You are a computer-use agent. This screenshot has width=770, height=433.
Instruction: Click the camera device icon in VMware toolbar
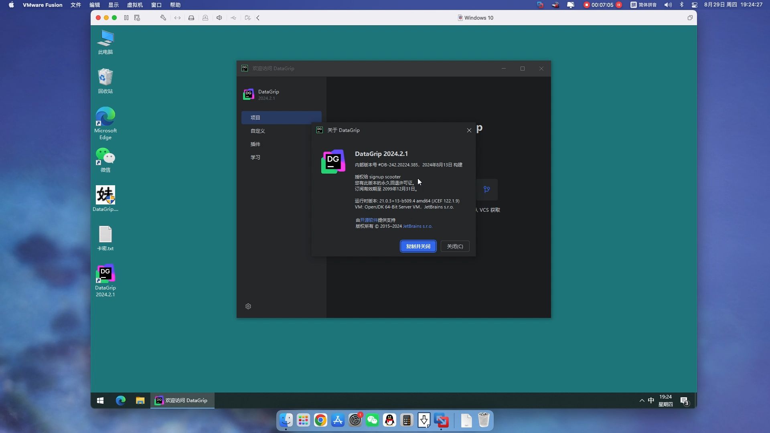pyautogui.click(x=205, y=18)
